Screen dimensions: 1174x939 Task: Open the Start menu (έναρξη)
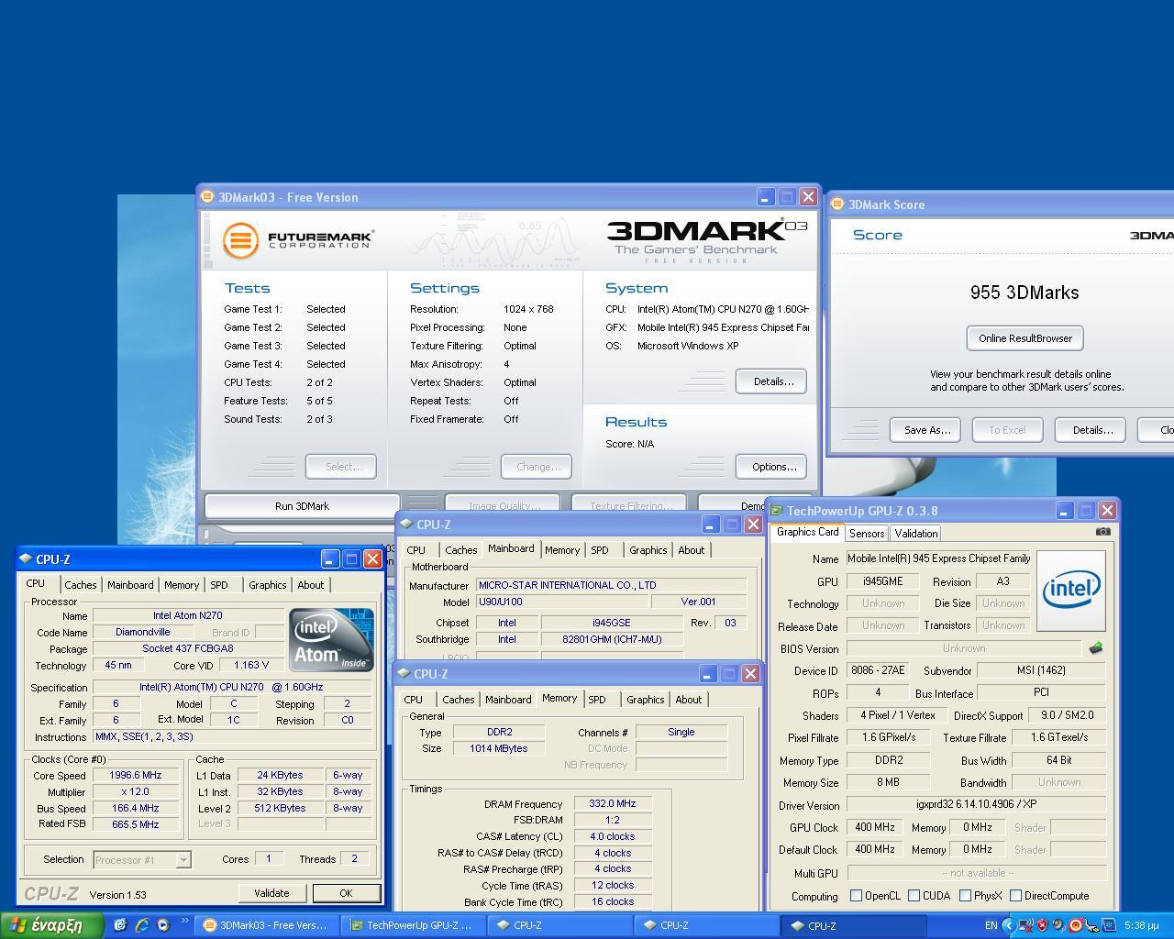pos(51,925)
